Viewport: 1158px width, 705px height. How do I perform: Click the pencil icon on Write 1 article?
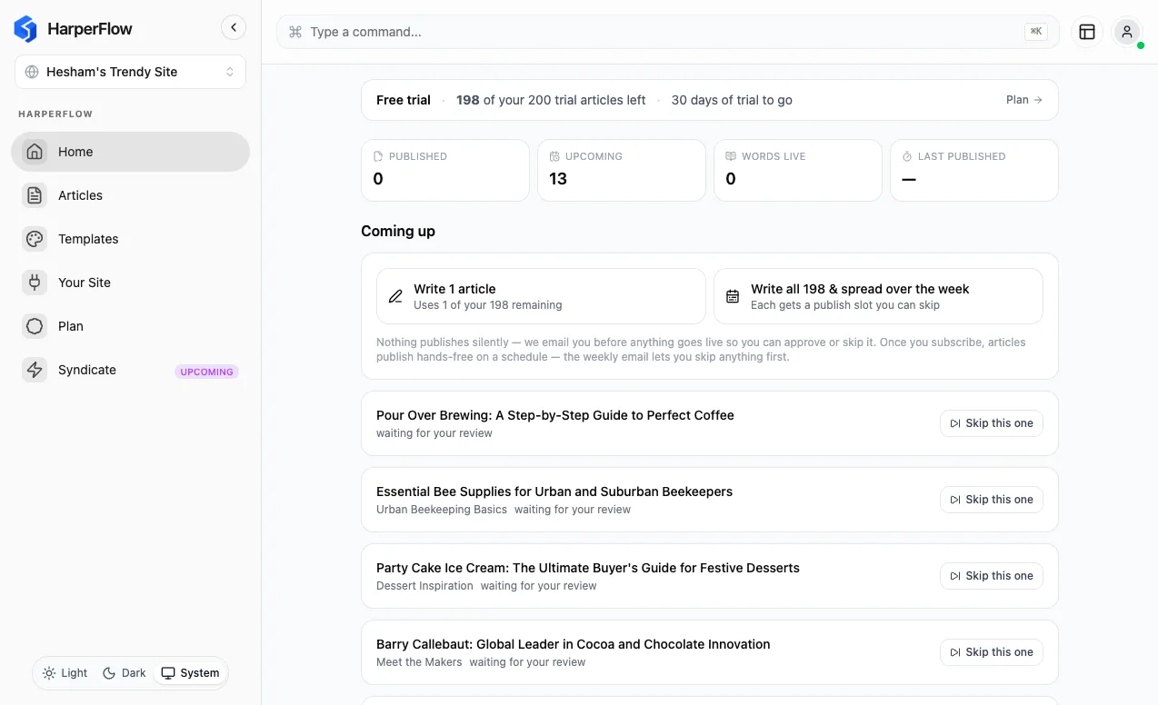pyautogui.click(x=395, y=296)
